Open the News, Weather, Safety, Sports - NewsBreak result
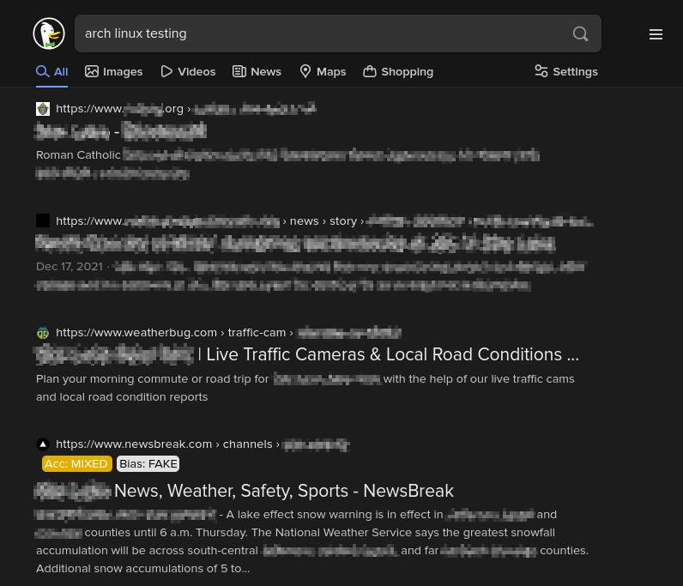The image size is (683, 586). pyautogui.click(x=245, y=491)
